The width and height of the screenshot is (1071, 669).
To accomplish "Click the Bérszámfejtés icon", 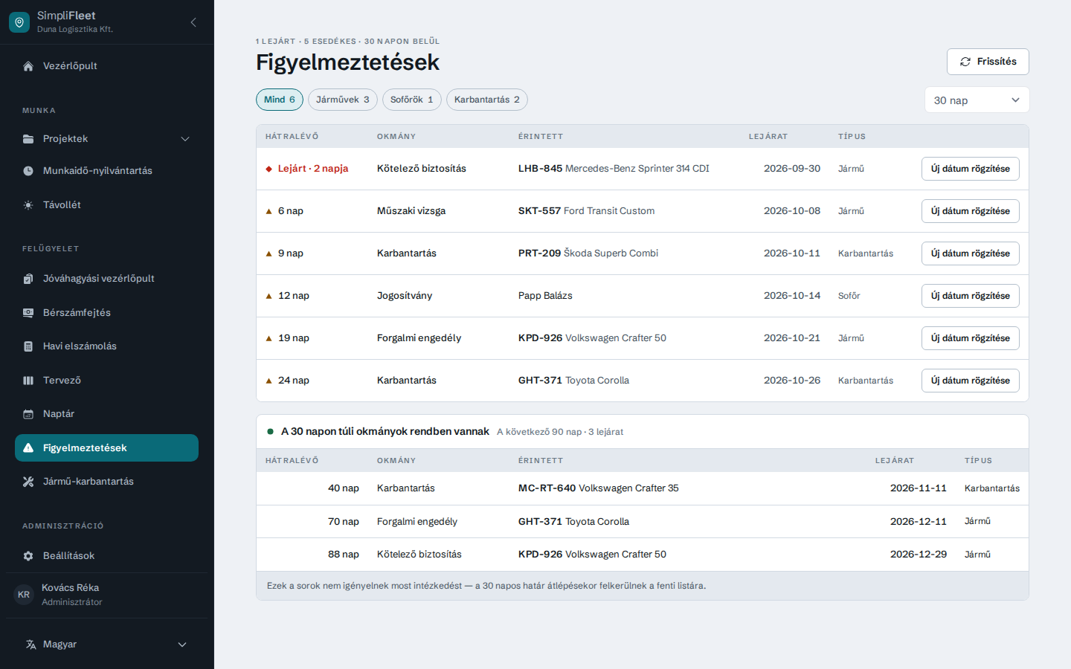I will tap(28, 313).
